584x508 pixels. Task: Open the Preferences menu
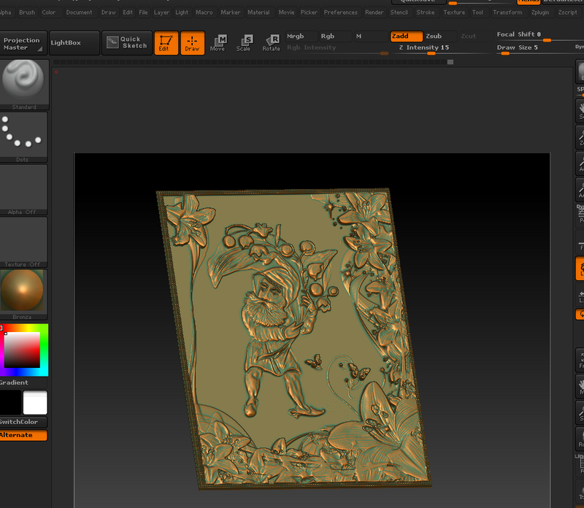pyautogui.click(x=341, y=12)
